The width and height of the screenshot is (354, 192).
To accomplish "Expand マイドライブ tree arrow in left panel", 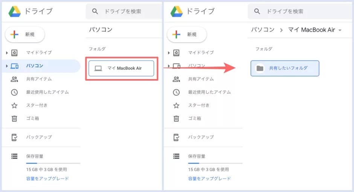I will click(7, 53).
